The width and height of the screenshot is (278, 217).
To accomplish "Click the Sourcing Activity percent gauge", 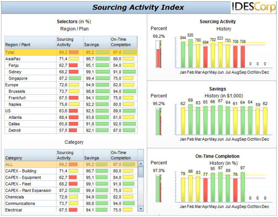I will click(x=158, y=54).
